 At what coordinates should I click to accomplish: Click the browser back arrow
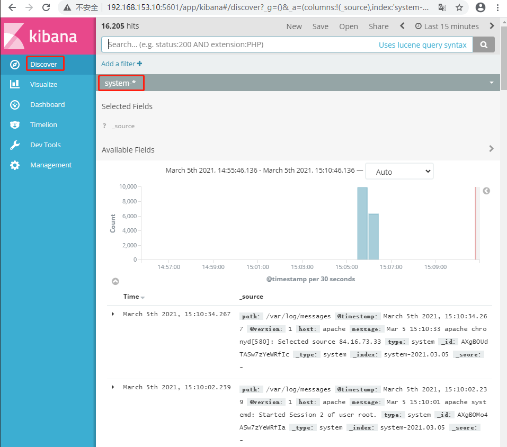[12, 7]
